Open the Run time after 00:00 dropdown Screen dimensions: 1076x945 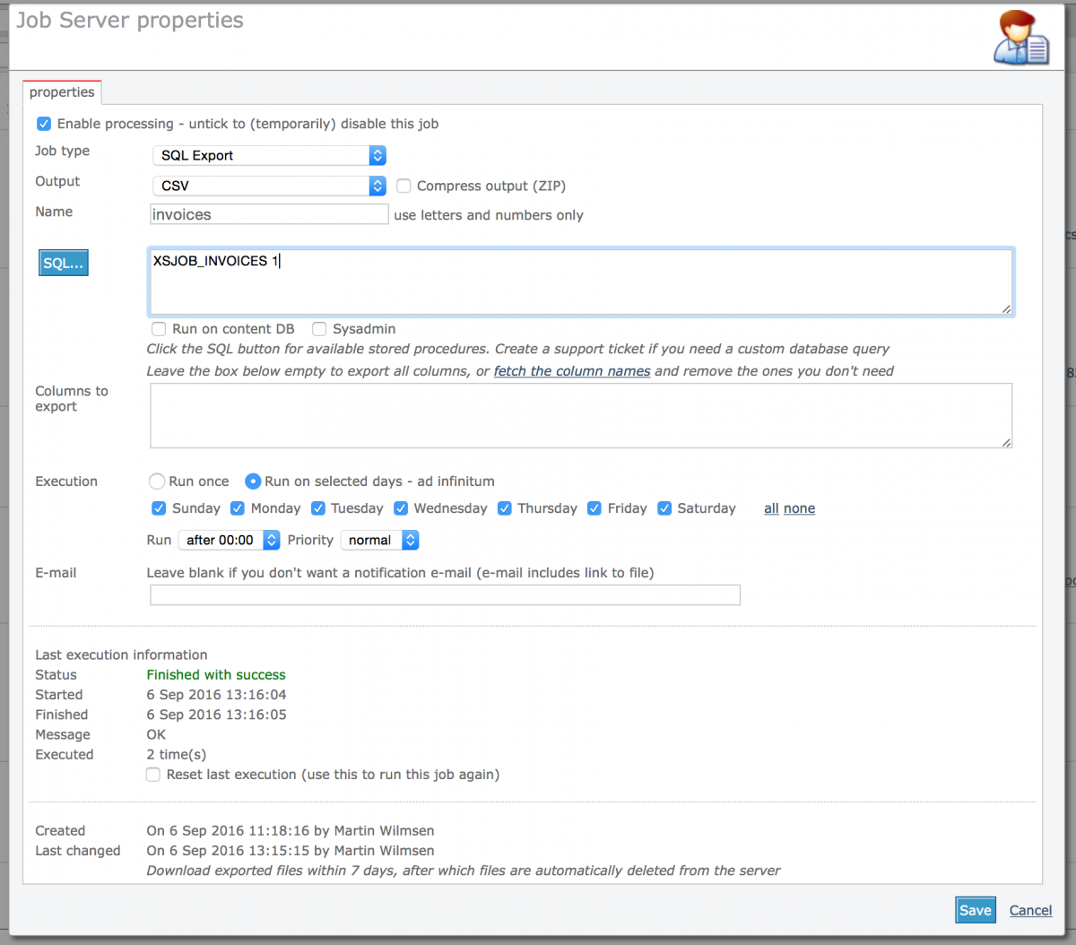click(229, 540)
